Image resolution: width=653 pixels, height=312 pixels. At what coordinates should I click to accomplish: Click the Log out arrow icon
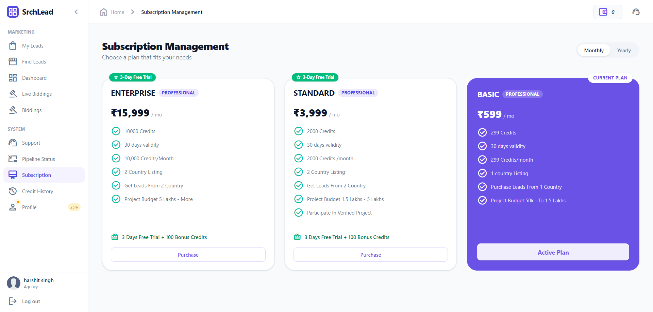[13, 301]
